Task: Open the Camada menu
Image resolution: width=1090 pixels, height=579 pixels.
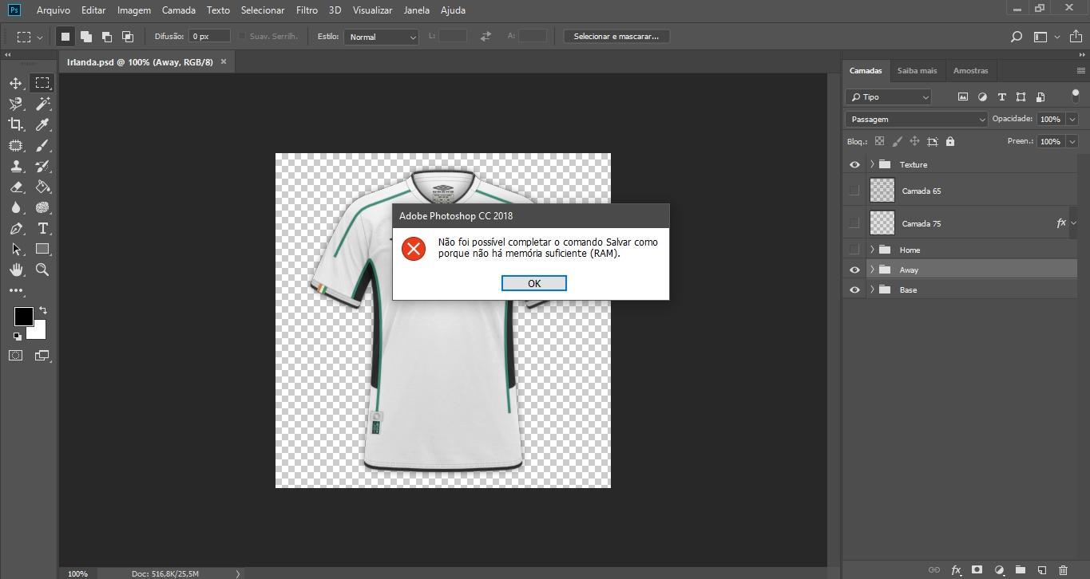Action: [179, 10]
